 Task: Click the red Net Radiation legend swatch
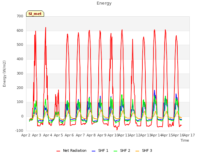[x=58, y=151]
